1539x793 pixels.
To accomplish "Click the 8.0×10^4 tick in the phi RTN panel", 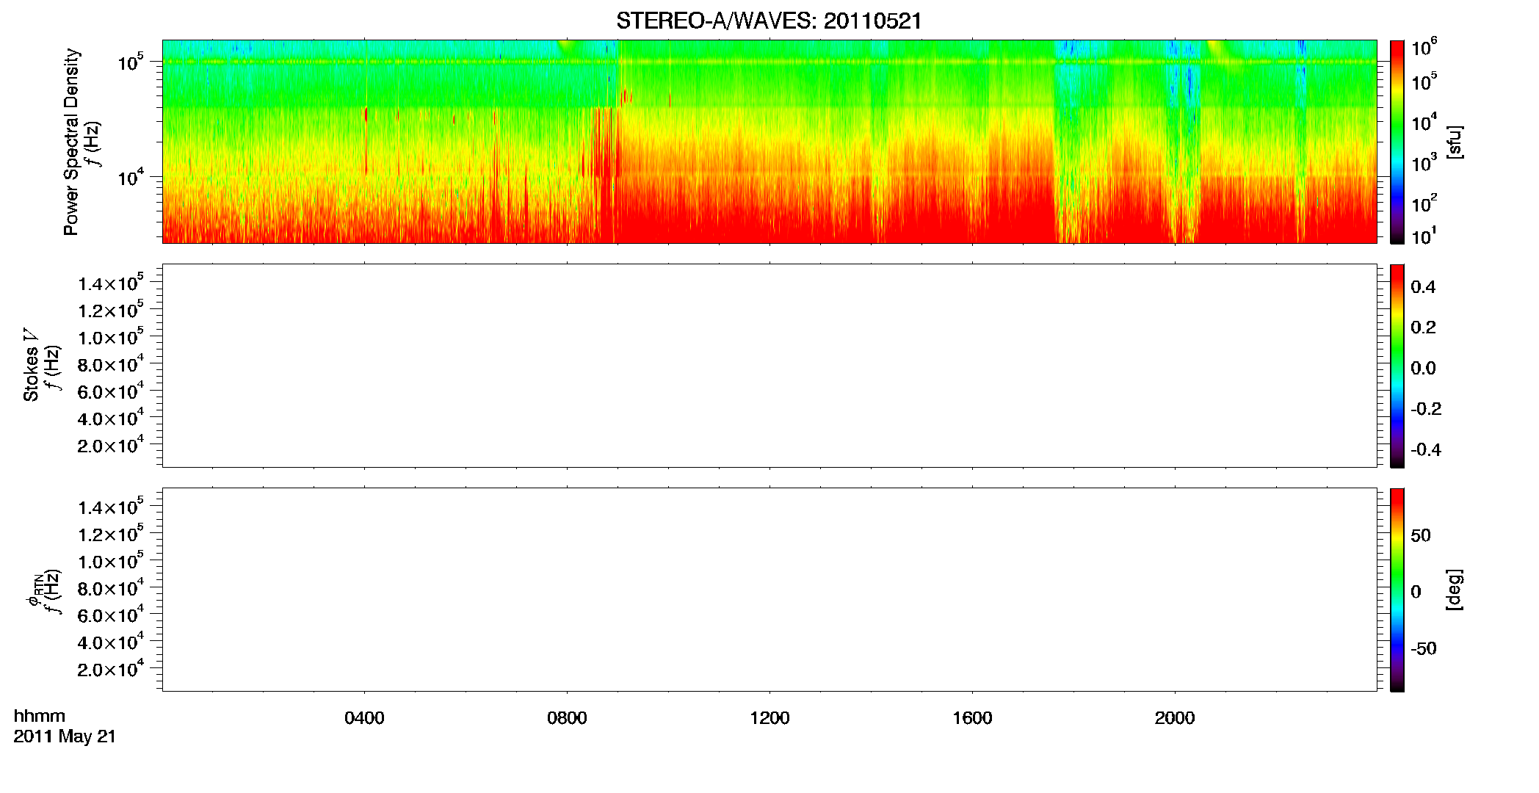I will (111, 587).
